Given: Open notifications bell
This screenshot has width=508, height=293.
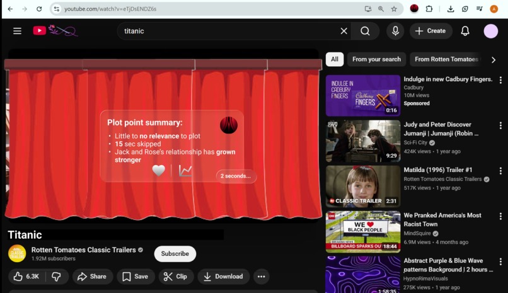Looking at the screenshot, I should point(465,31).
